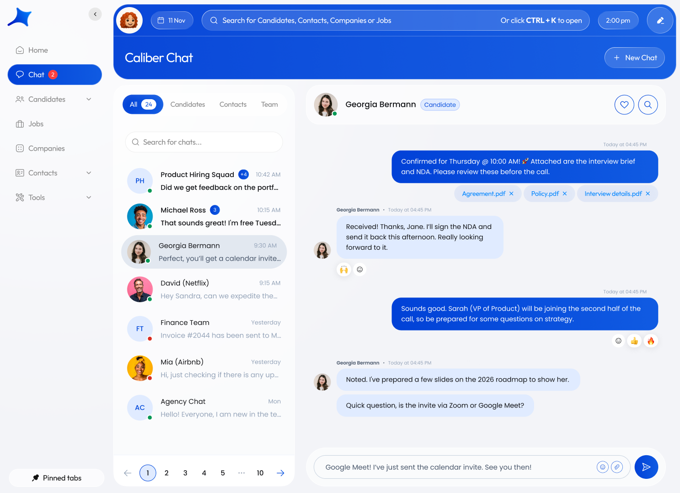Image resolution: width=680 pixels, height=493 pixels.
Task: Switch to the Candidates chat tab
Action: (187, 104)
